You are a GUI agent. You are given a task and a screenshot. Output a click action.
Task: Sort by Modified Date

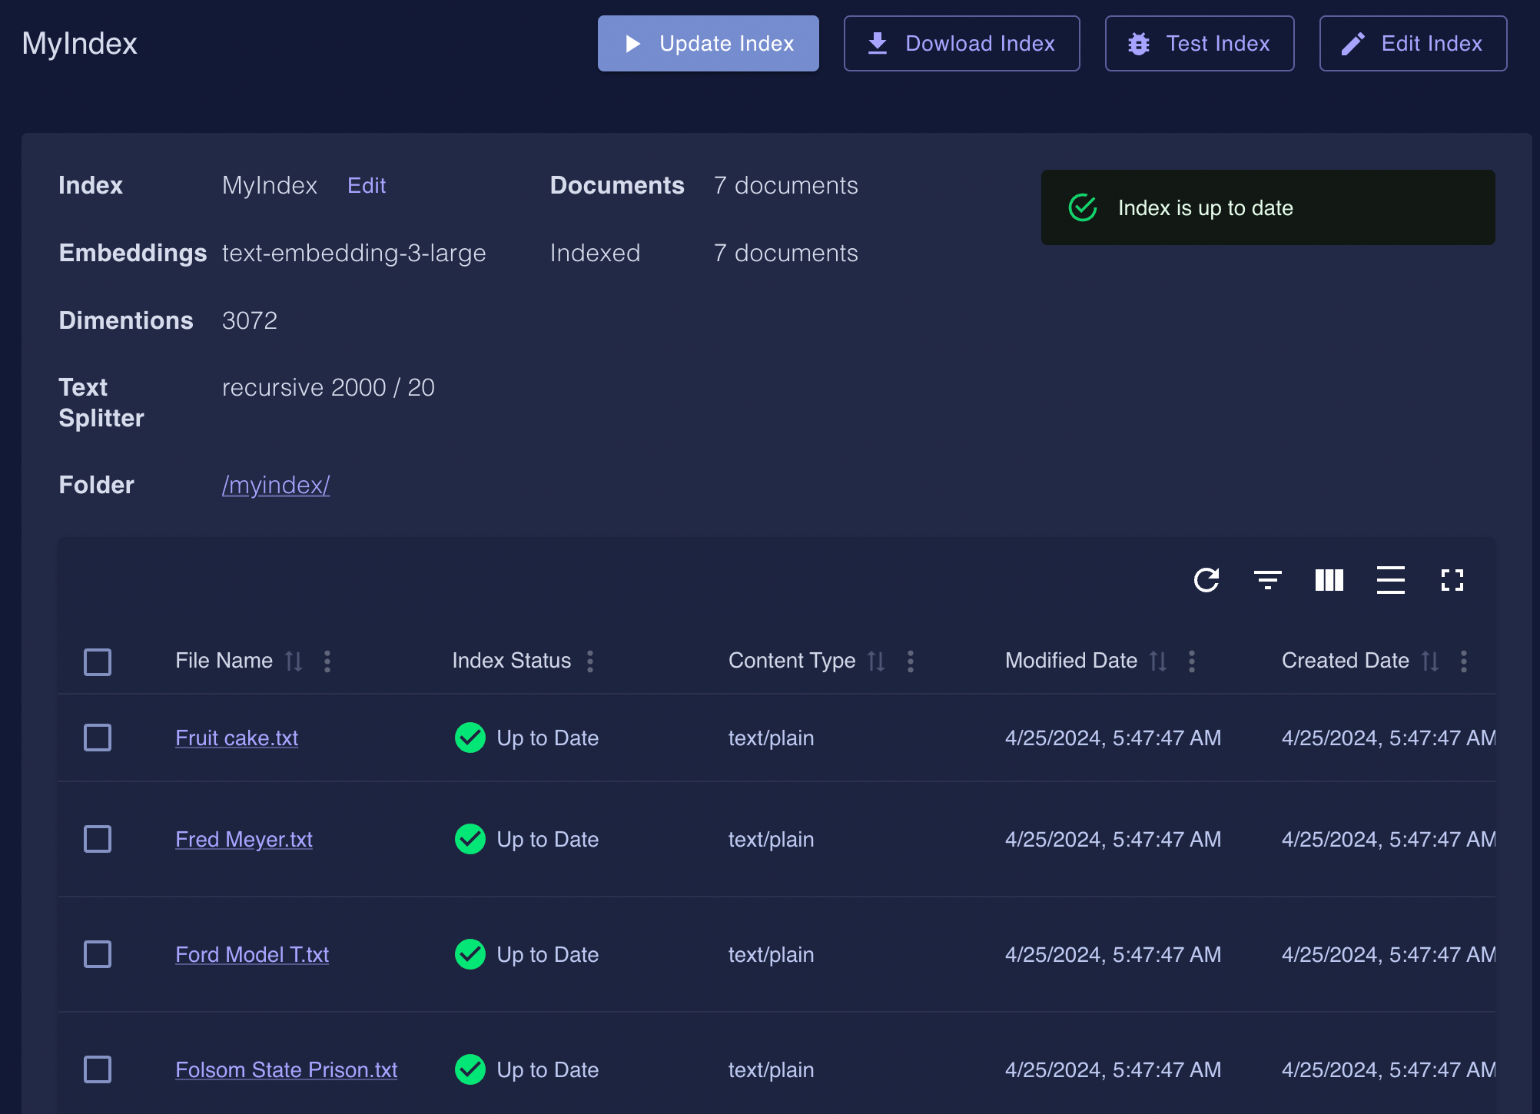click(x=1158, y=661)
